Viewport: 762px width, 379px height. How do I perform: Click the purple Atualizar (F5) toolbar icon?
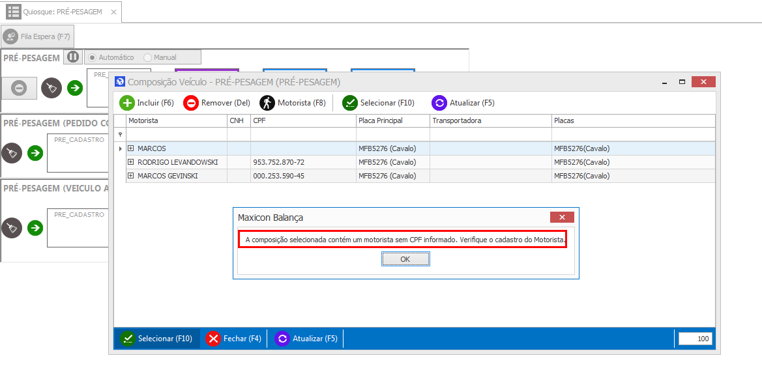click(x=439, y=103)
